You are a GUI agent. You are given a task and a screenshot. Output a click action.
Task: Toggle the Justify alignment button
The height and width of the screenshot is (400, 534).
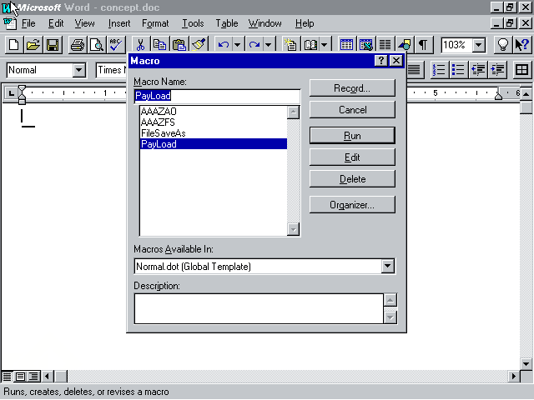click(415, 70)
